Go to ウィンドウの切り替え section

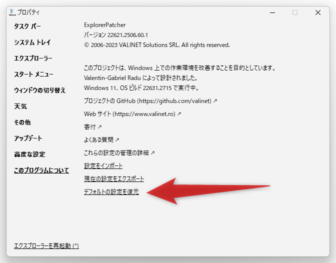[39, 90]
